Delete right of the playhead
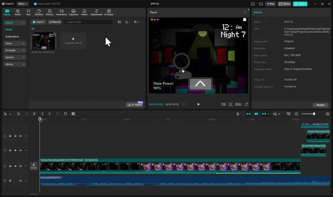Screen dimensions: 333x197 tap(50, 114)
